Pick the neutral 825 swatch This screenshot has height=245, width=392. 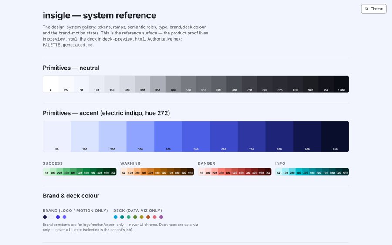coord(280,84)
